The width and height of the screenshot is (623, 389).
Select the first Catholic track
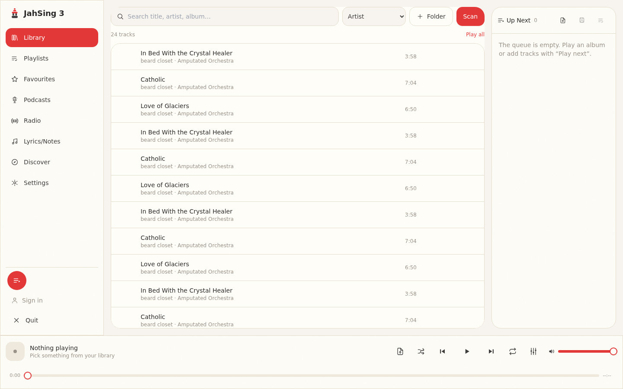[x=298, y=83]
